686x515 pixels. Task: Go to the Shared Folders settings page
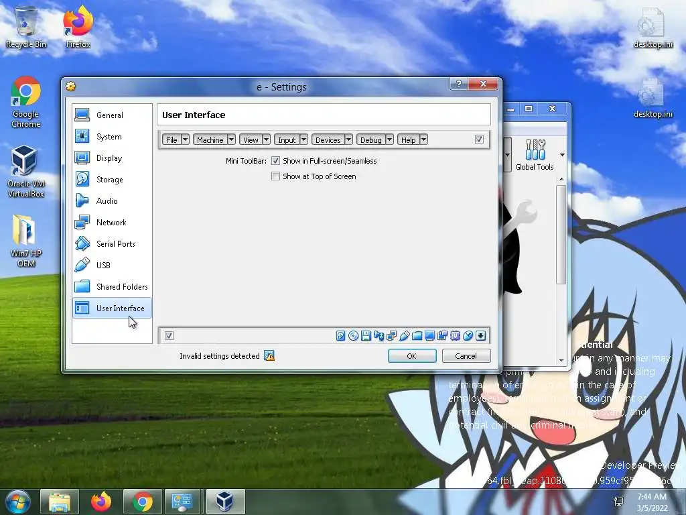[x=112, y=287]
